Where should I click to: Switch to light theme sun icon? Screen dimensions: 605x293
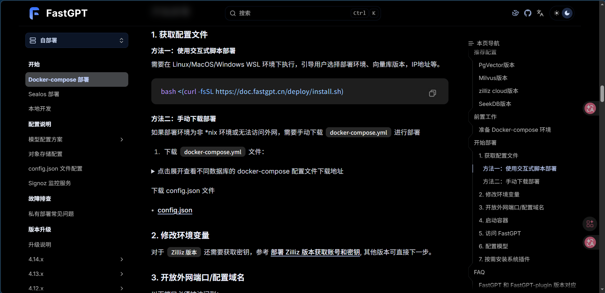click(x=557, y=13)
